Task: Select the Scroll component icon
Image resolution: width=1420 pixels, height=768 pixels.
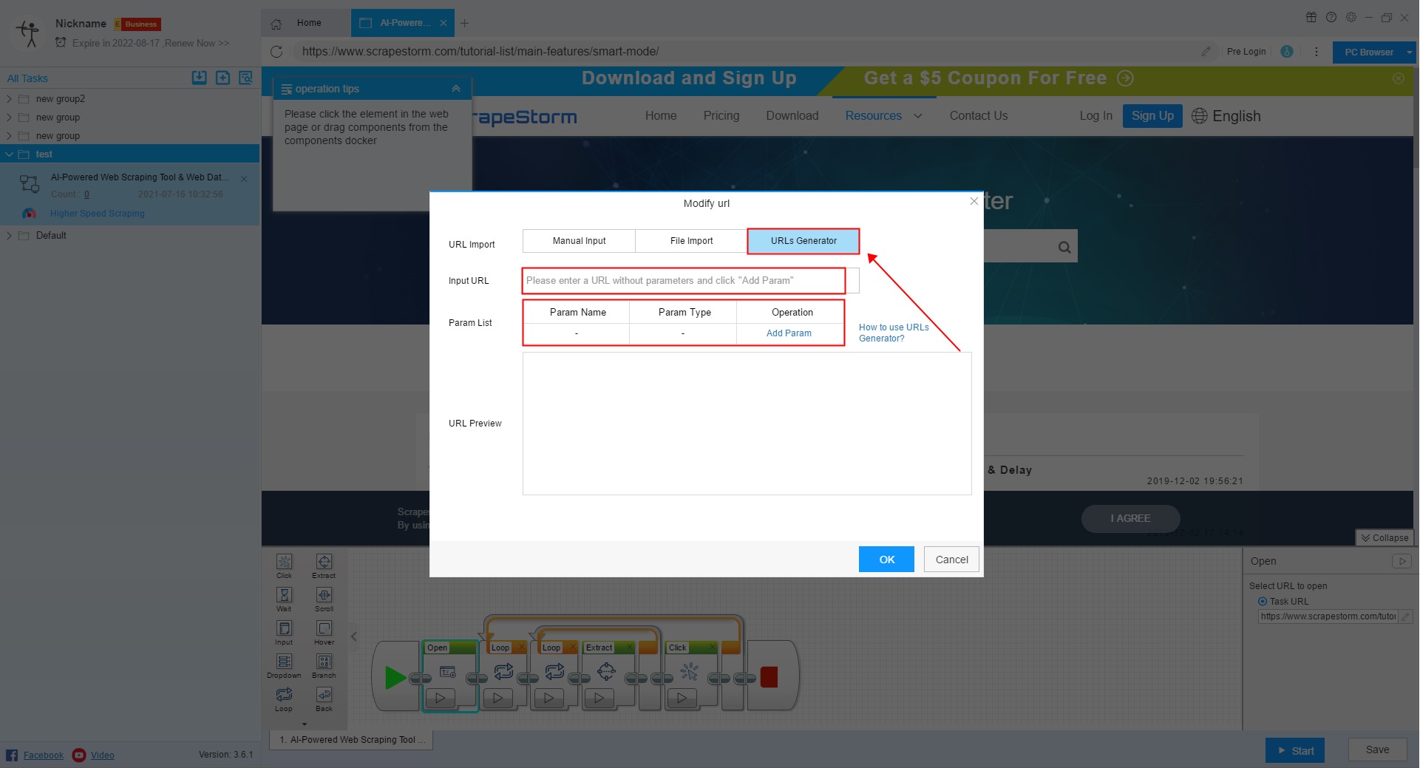Action: pyautogui.click(x=324, y=595)
